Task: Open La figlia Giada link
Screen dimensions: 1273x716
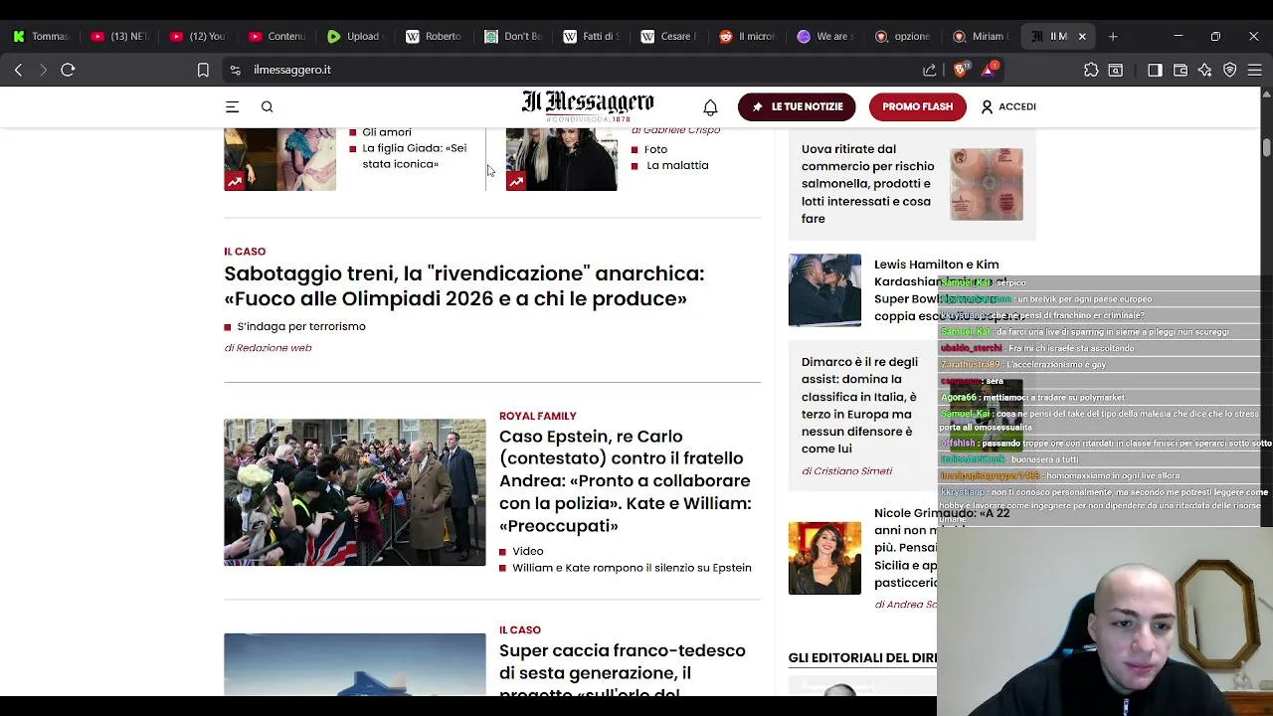Action: click(414, 156)
